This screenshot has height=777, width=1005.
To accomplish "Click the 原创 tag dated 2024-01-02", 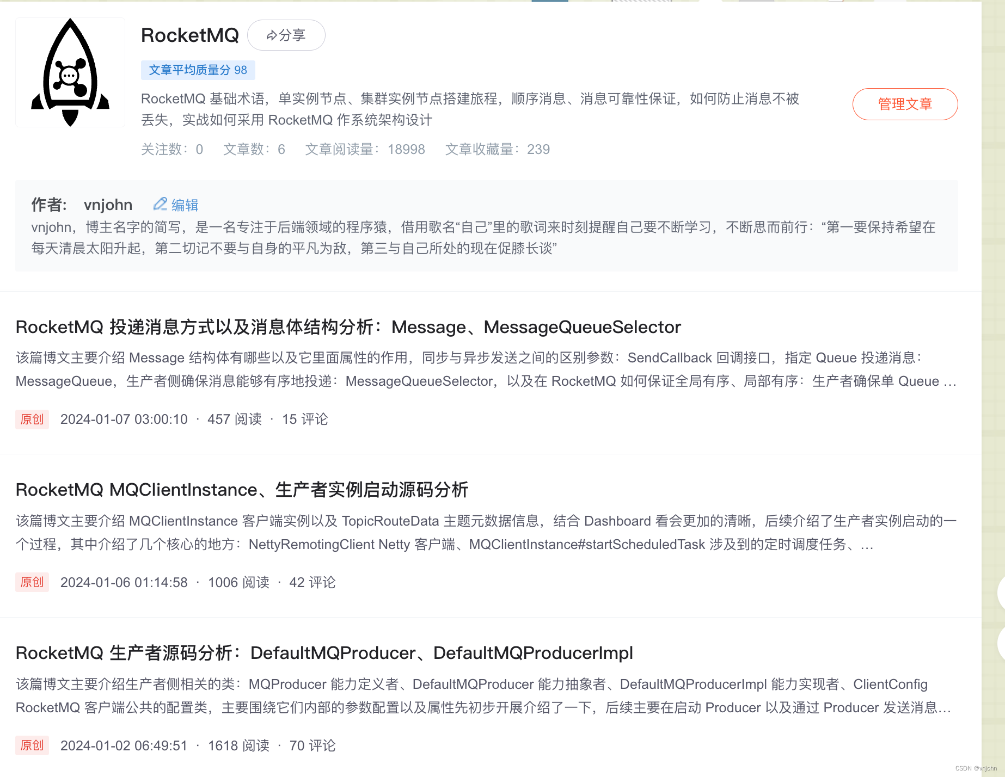I will click(32, 745).
